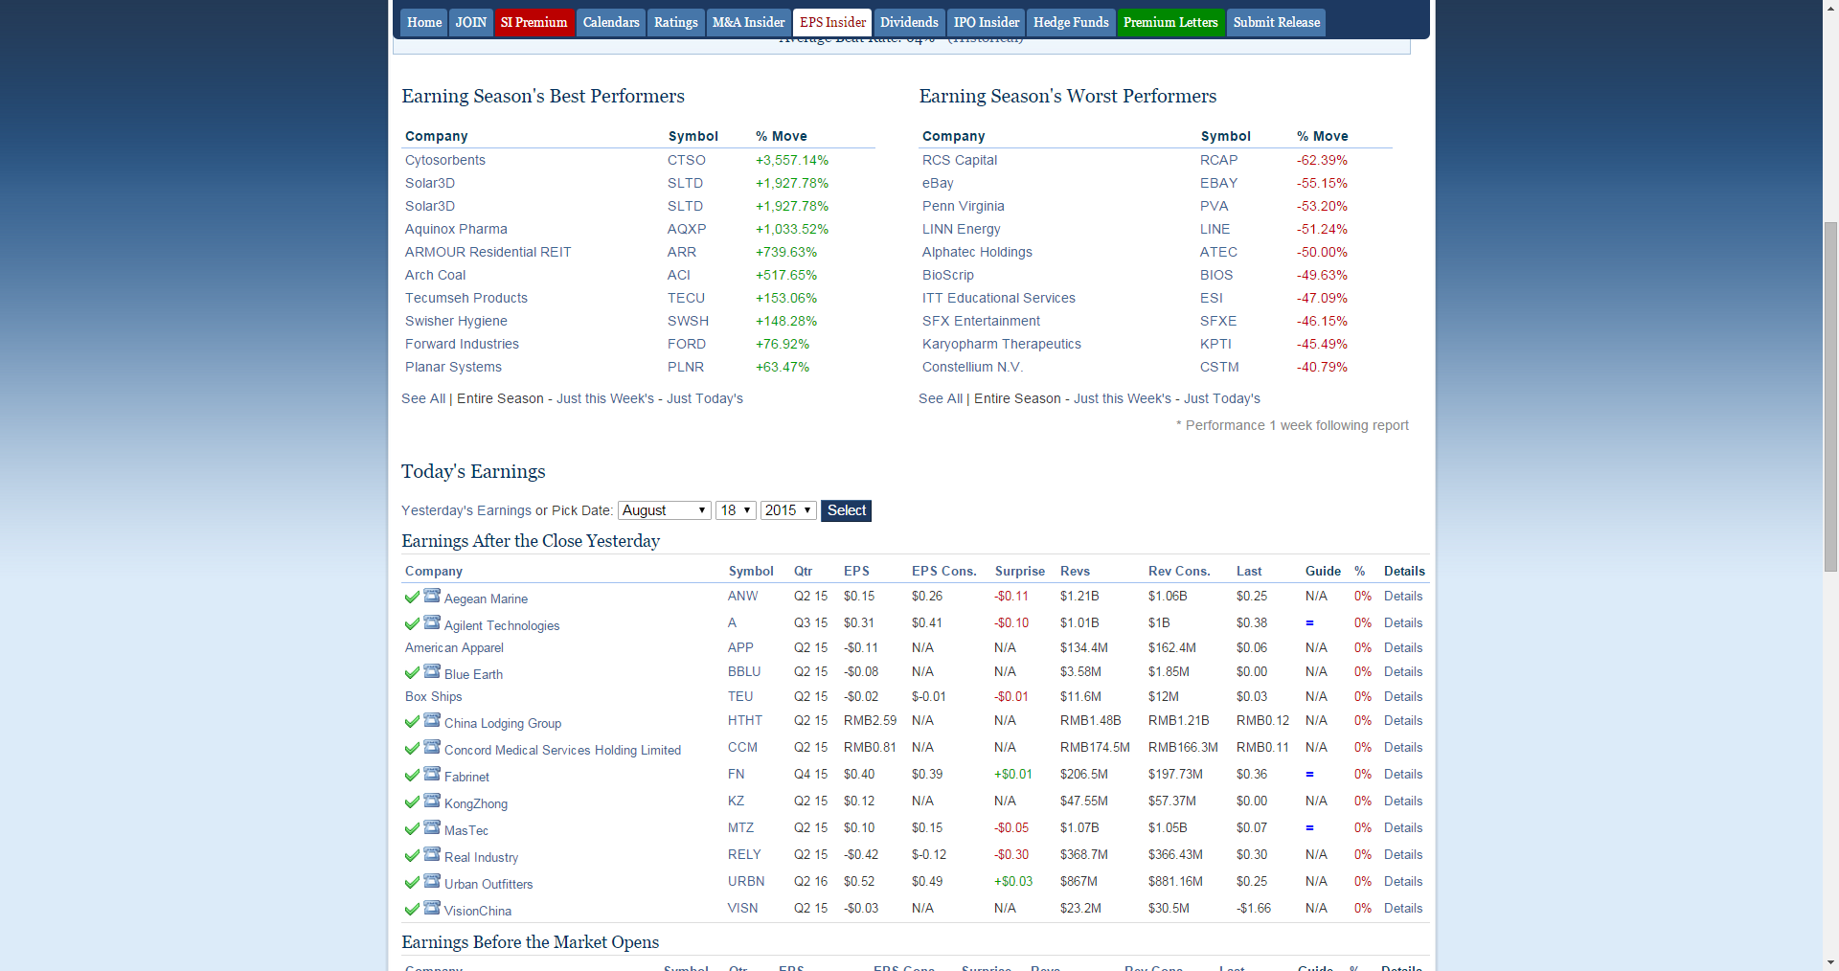Open Details for VisionChina row
This screenshot has height=971, width=1839.
[1403, 908]
